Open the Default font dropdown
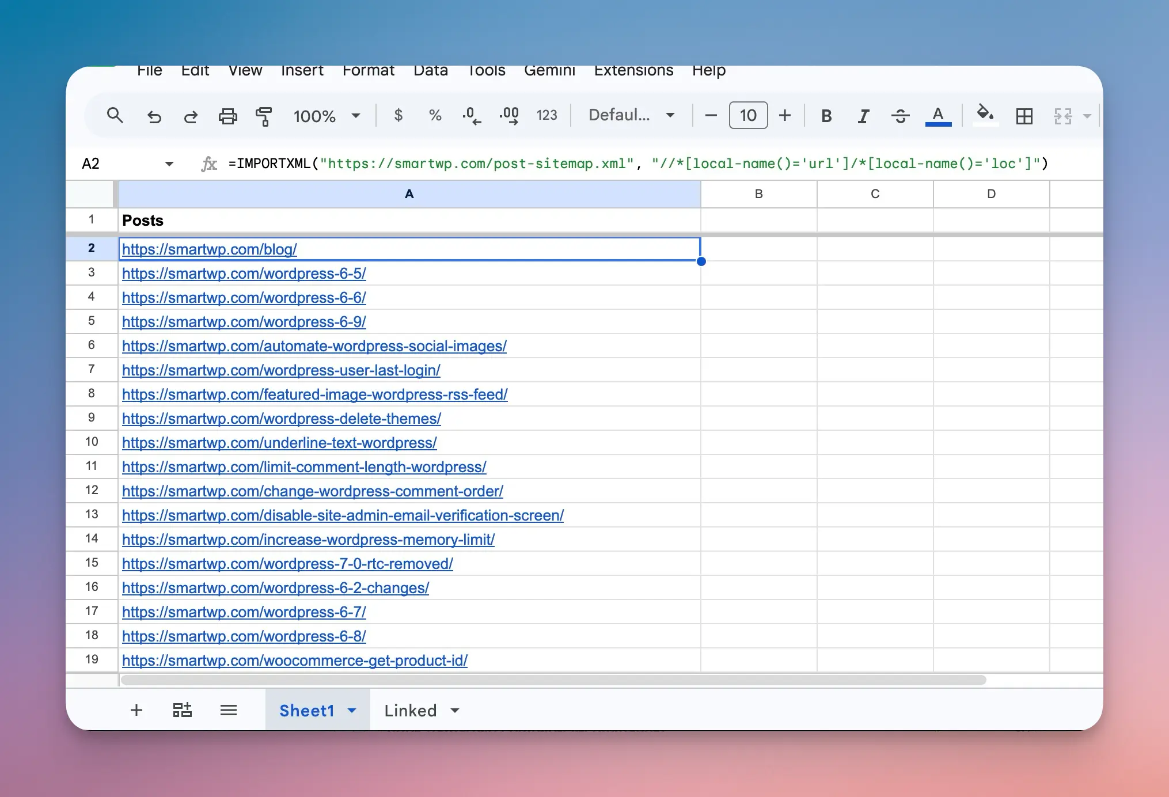Screen dimensions: 1169x797 [x=631, y=115]
